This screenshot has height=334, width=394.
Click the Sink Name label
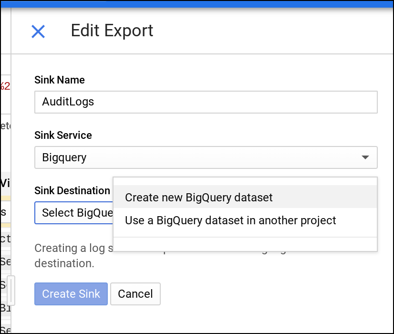pyautogui.click(x=60, y=80)
